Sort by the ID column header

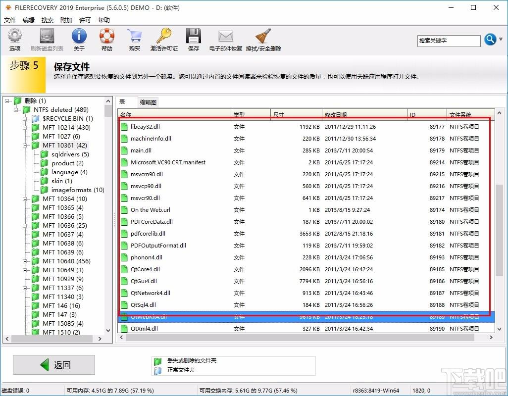(427, 114)
